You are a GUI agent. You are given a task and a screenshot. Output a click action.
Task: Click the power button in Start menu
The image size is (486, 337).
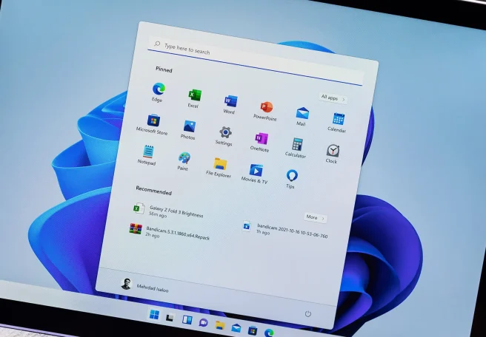click(x=307, y=314)
